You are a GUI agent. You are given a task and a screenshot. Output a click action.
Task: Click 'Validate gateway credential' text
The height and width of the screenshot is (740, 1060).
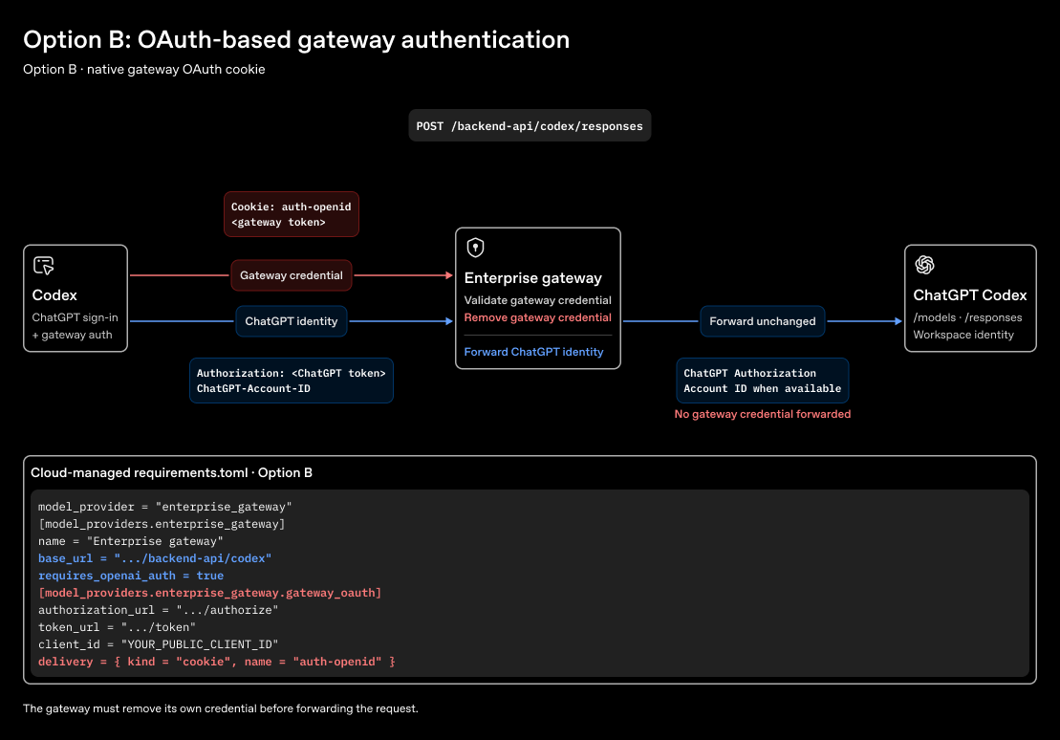click(x=537, y=300)
